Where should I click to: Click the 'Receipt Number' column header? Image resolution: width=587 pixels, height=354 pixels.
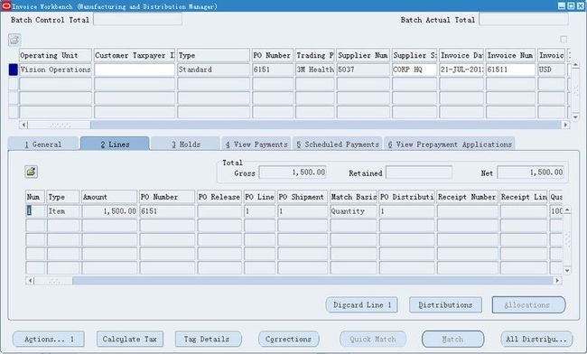467,197
